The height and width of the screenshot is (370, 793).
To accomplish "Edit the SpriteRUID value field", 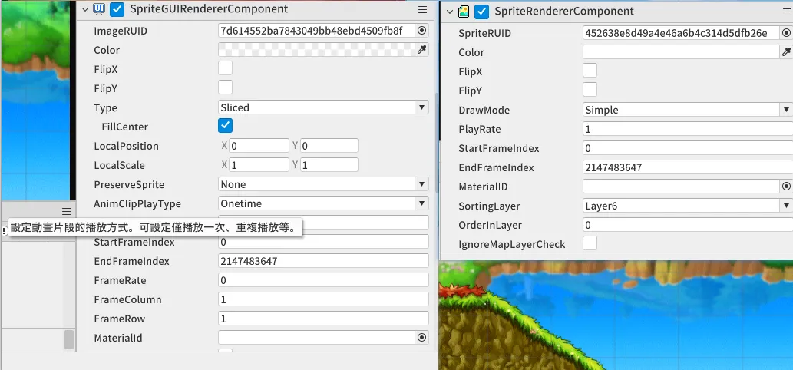I will click(x=681, y=33).
